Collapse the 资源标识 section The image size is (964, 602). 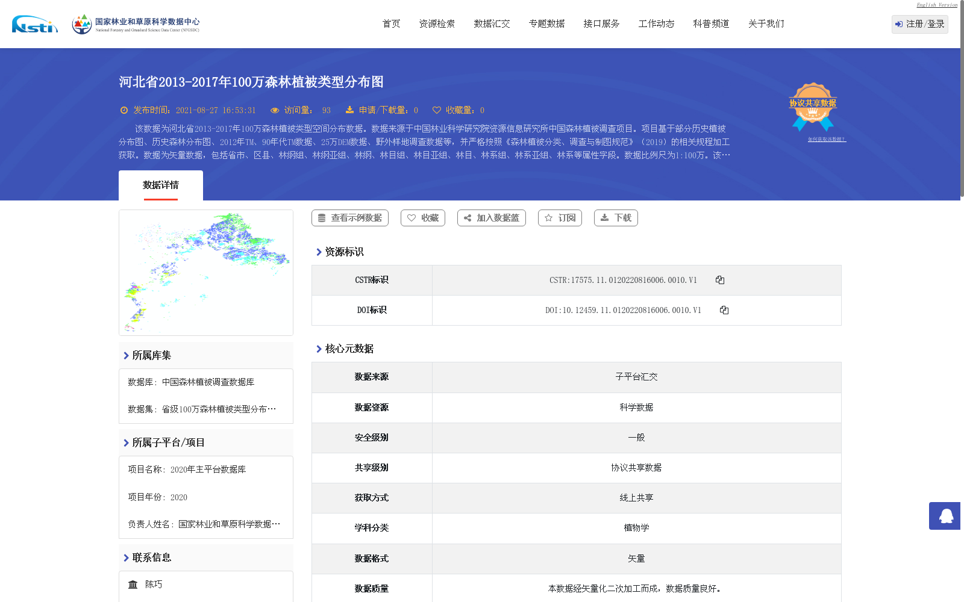point(340,252)
